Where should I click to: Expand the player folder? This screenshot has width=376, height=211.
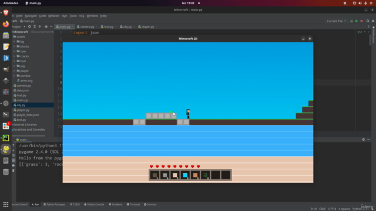coord(14,71)
